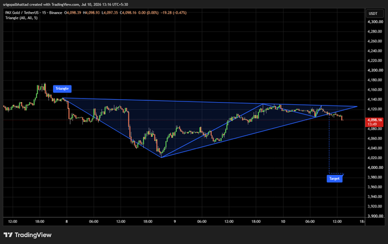Click the dotted vertical target projection line

pyautogui.click(x=329, y=144)
